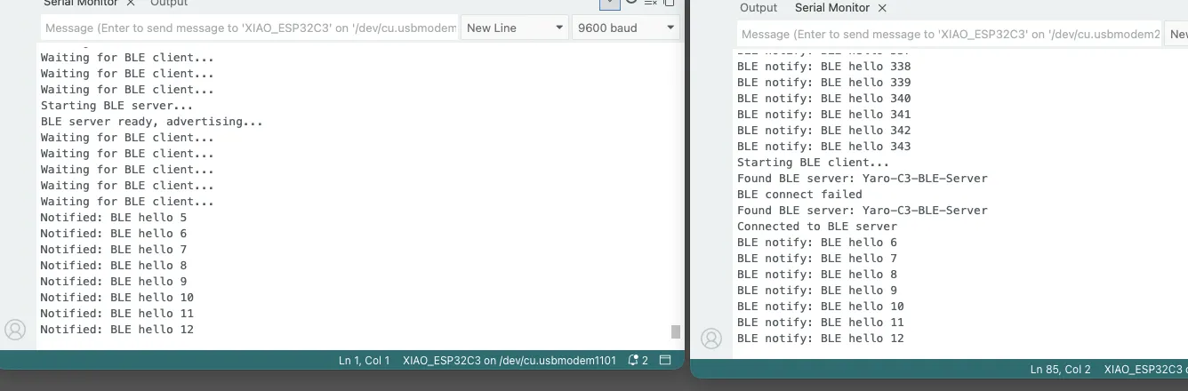
Task: Click Ln 85, Col 2 in right status bar
Action: point(1060,370)
